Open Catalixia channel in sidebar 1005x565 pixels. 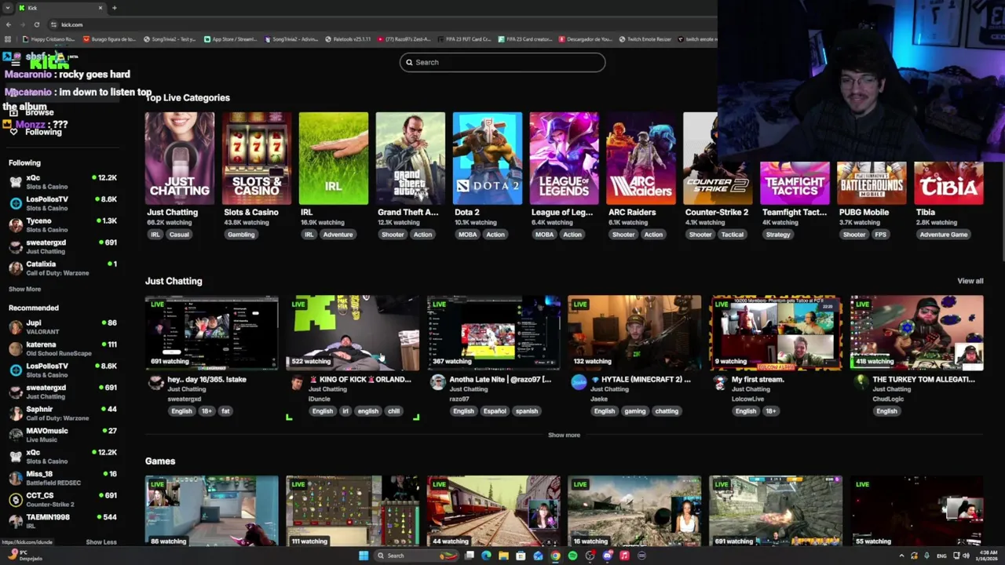coord(63,268)
